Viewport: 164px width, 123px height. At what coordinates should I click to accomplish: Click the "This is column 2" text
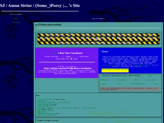(x=98, y=19)
